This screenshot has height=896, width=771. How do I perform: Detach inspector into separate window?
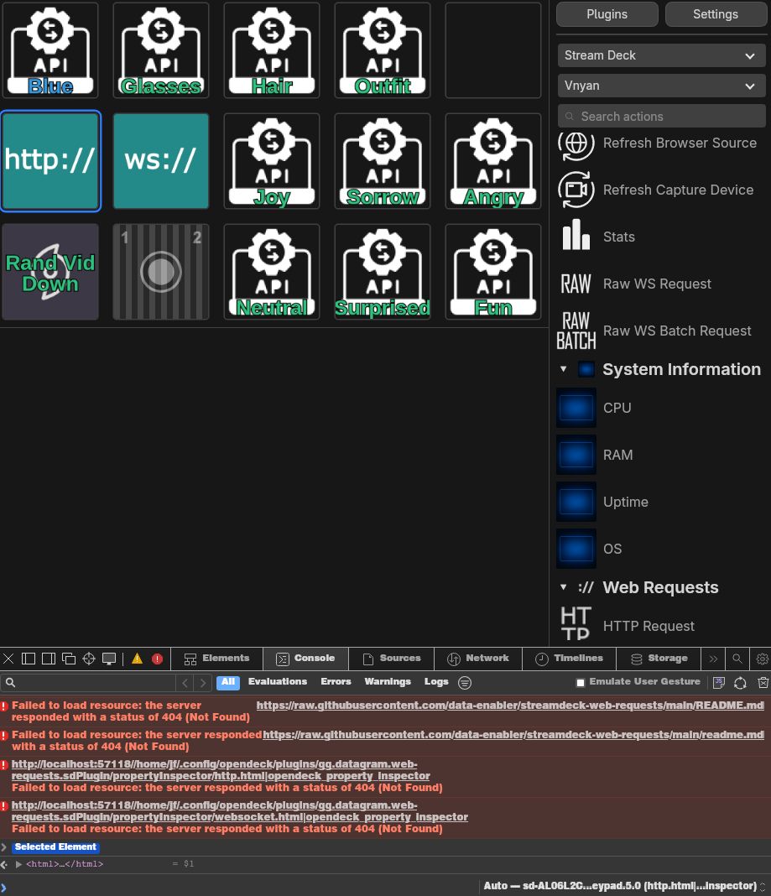click(69, 659)
